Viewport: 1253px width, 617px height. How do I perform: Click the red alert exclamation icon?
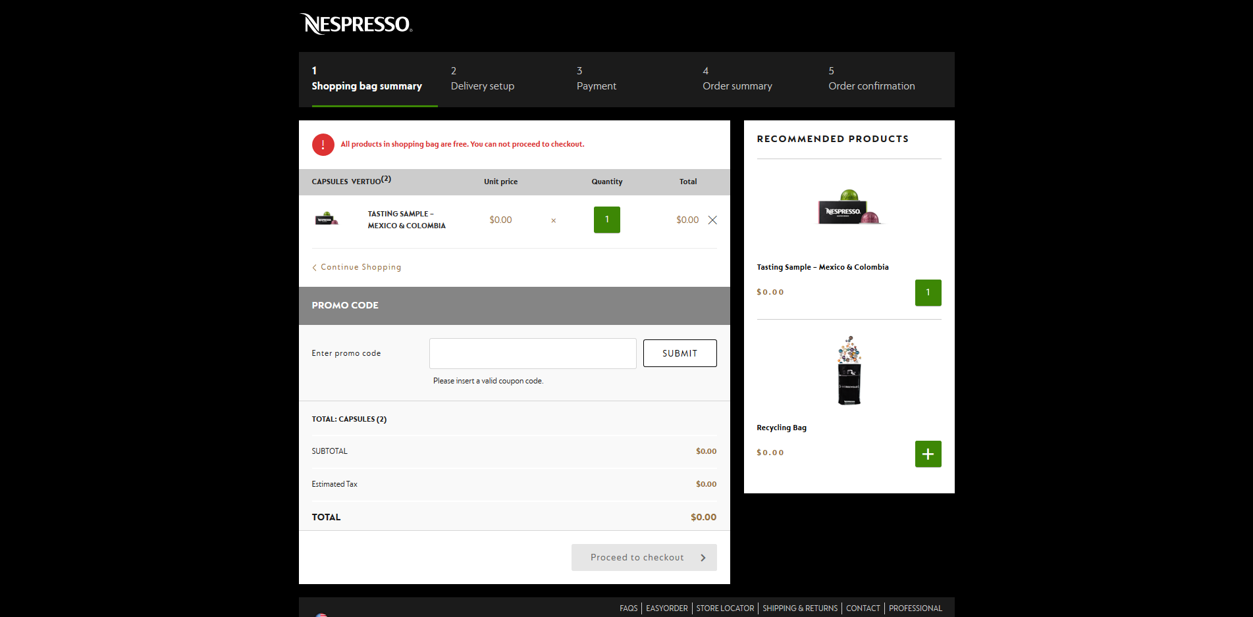tap(323, 145)
